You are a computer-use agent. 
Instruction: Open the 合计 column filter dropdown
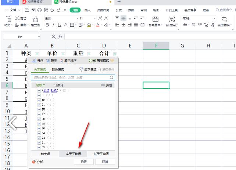pos(115,54)
